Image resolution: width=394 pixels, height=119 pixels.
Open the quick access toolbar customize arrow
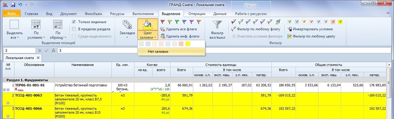click(x=45, y=5)
